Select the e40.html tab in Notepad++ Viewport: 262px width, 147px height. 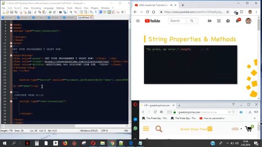tap(85, 18)
